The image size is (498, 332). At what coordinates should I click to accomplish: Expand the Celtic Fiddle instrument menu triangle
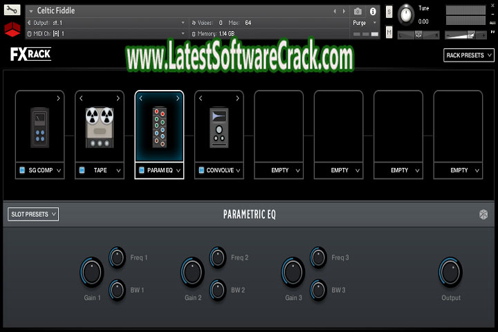coord(31,11)
